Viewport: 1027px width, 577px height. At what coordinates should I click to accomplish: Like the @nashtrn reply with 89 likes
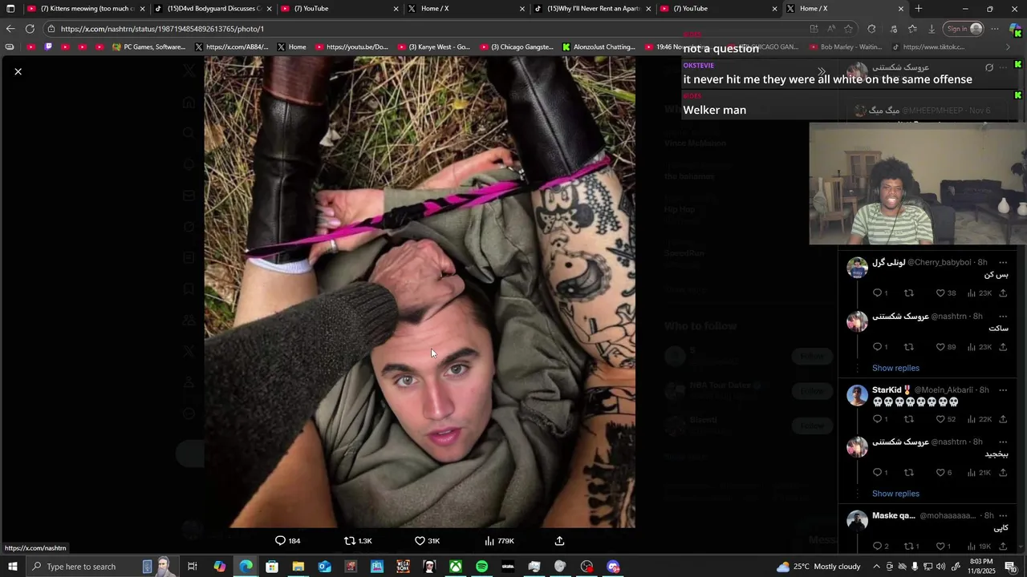click(946, 347)
